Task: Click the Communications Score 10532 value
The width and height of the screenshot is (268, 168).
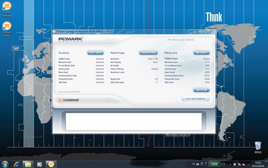Action: coord(207,76)
